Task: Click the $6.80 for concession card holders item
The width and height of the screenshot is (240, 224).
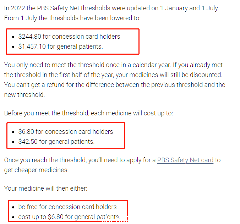Action: [66, 132]
